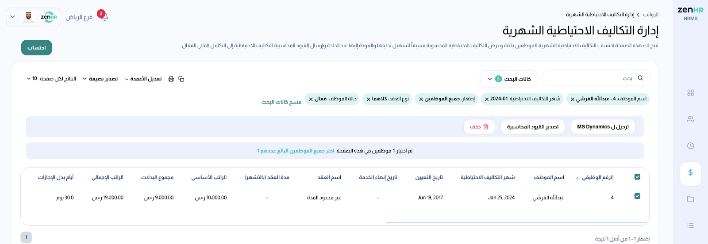Click the عبدالله القرشي employee name cell
Screen dimensions: 708x244
tap(548, 198)
